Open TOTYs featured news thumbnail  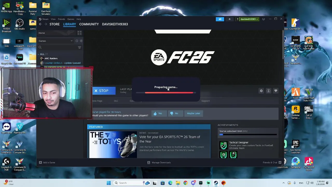point(113,144)
